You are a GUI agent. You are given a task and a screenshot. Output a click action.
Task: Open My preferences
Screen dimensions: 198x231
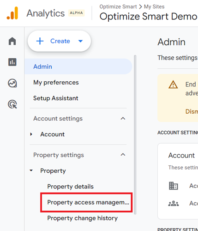[x=56, y=83]
